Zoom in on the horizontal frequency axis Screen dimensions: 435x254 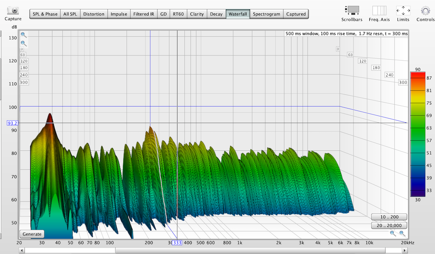click(402, 233)
